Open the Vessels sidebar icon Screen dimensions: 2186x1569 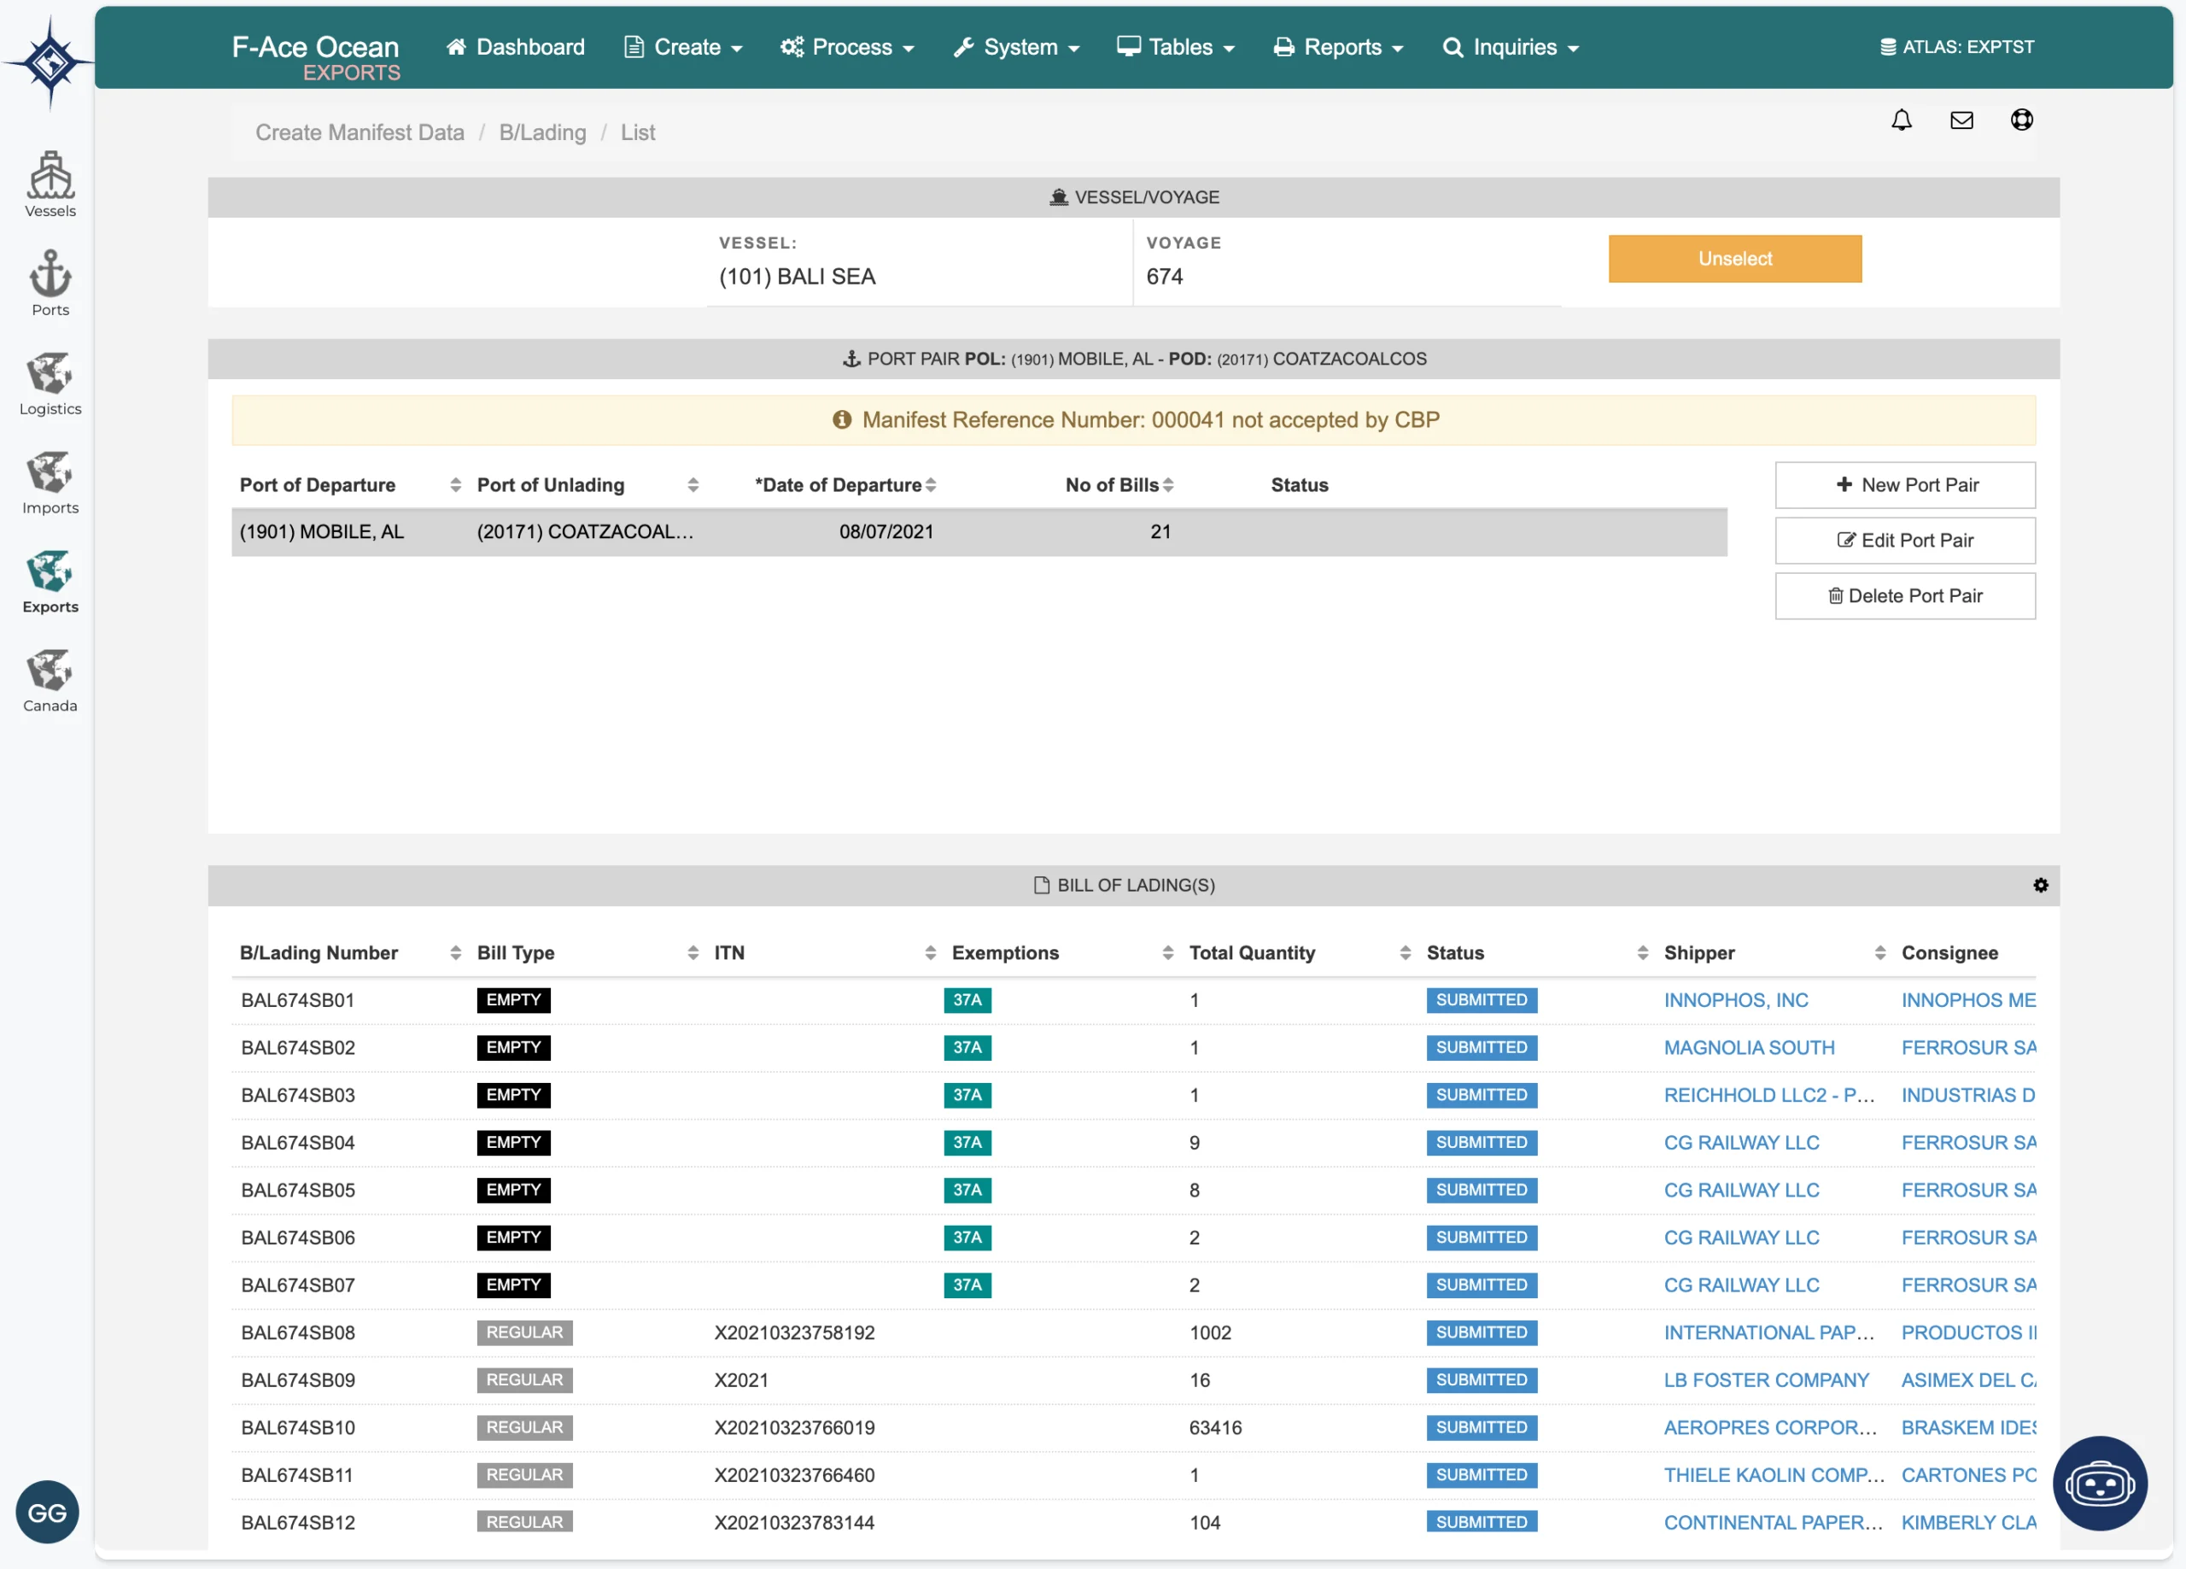click(x=50, y=184)
